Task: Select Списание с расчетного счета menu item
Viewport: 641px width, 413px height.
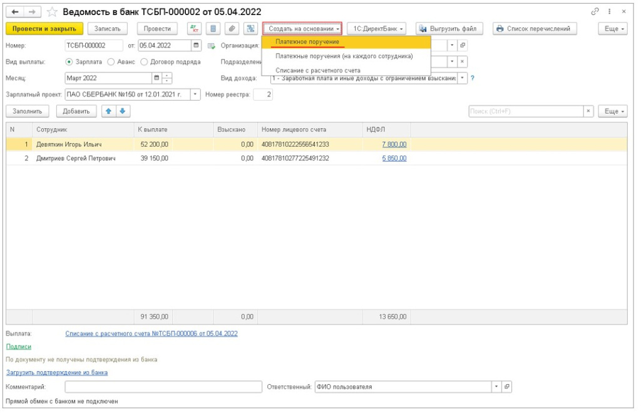Action: pyautogui.click(x=317, y=71)
